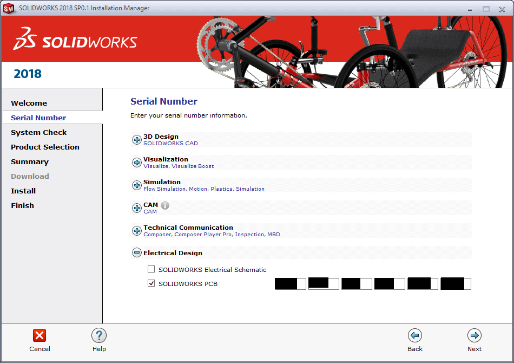
Task: Click last SOLIDWORKS PCB serial number field
Action: (456, 283)
